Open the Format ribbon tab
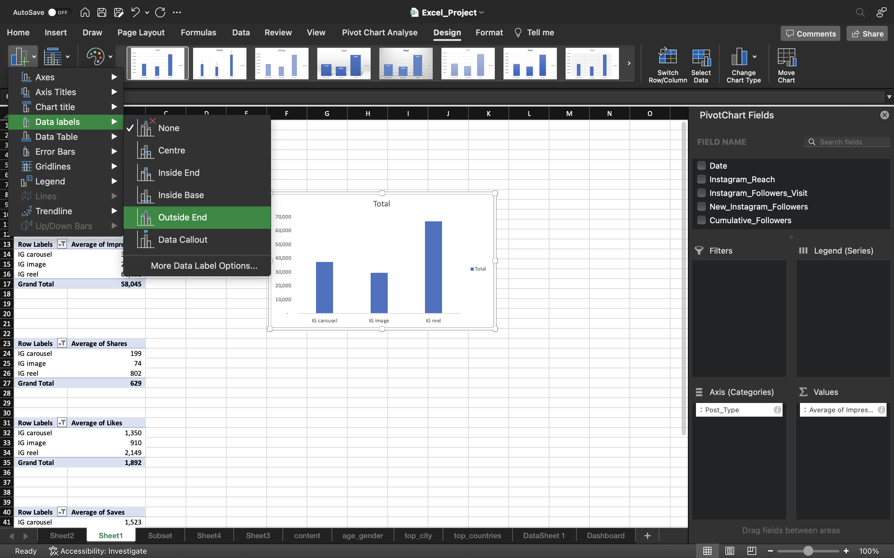 [x=489, y=33]
